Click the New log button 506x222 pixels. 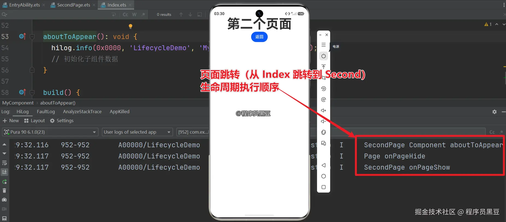[x=11, y=121]
